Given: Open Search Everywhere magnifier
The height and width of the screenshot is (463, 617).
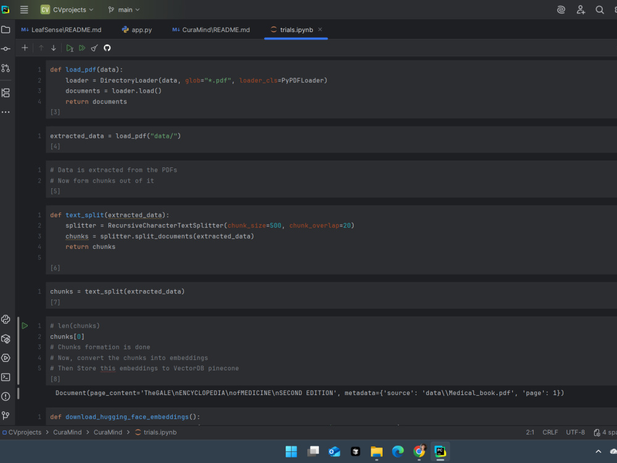Looking at the screenshot, I should (x=599, y=10).
